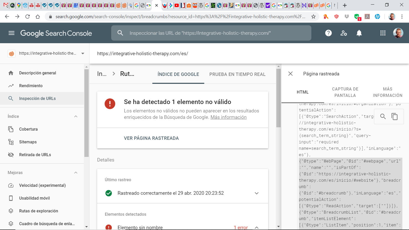Open Velocidad (experimental) report
409x230 pixels.
(42, 185)
